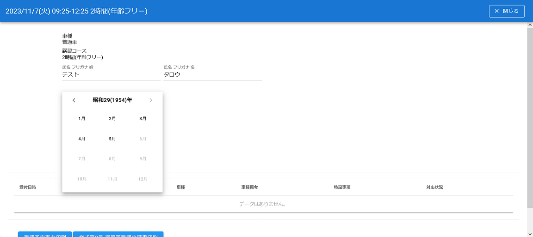Select 1月 in the month picker
533x237 pixels.
click(82, 119)
